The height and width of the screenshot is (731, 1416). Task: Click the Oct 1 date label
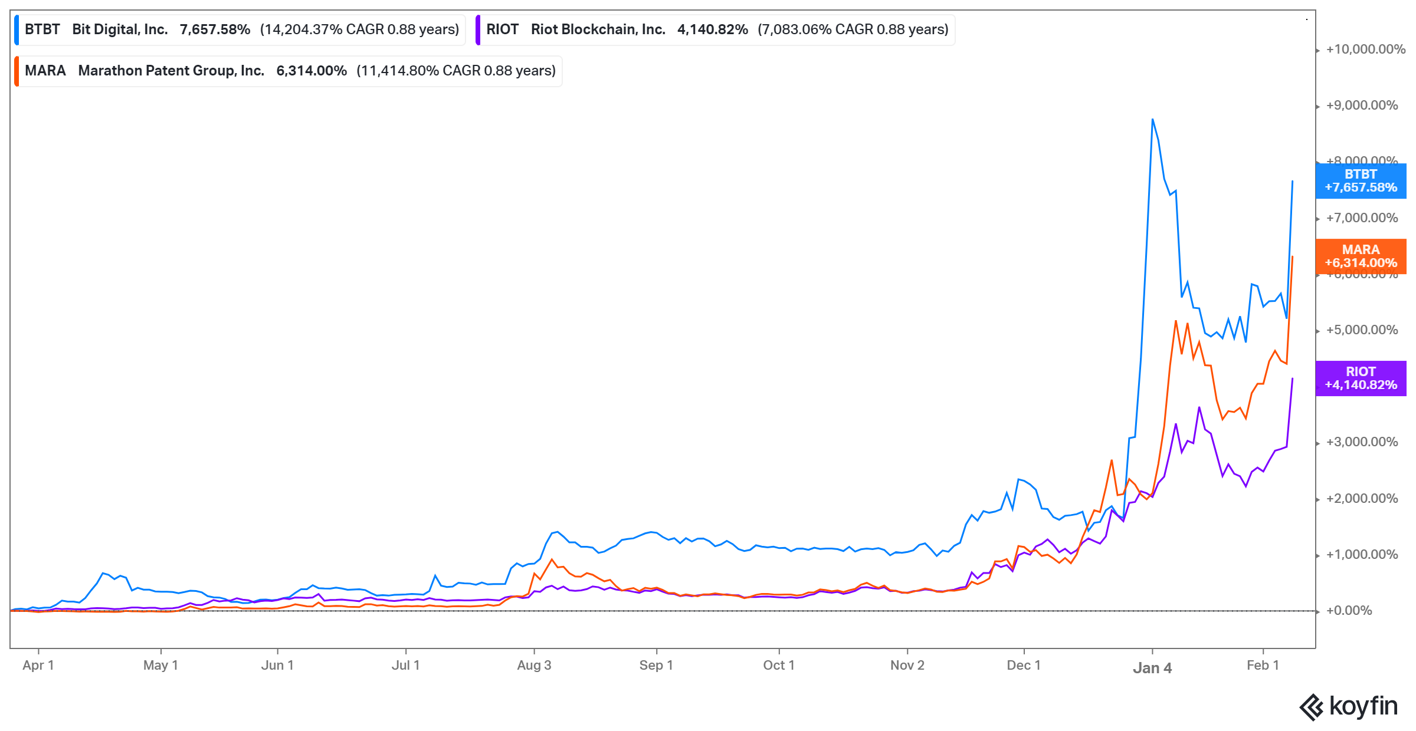pyautogui.click(x=779, y=665)
